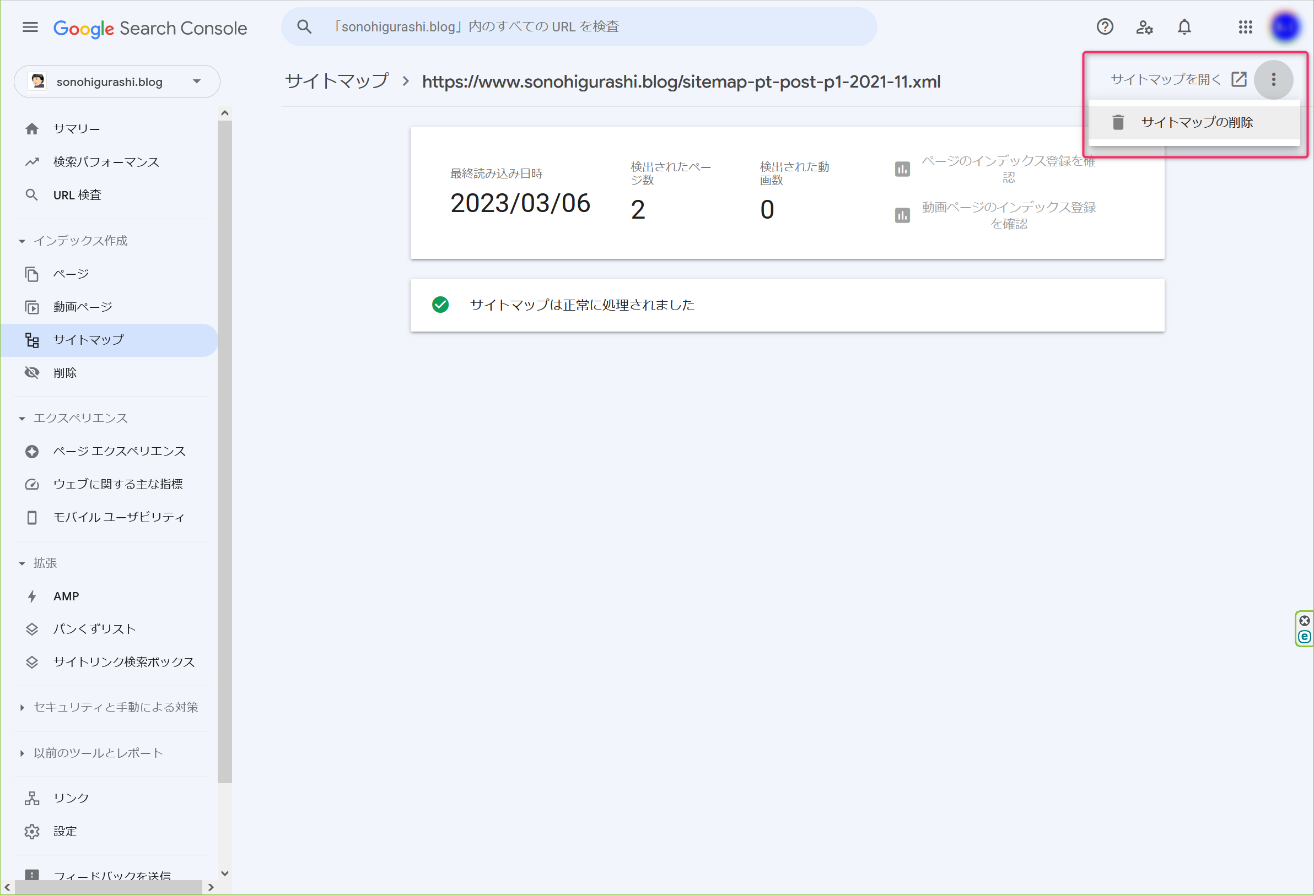1314x895 pixels.
Task: Click the サイトマップ breadcrumb link
Action: [x=337, y=81]
